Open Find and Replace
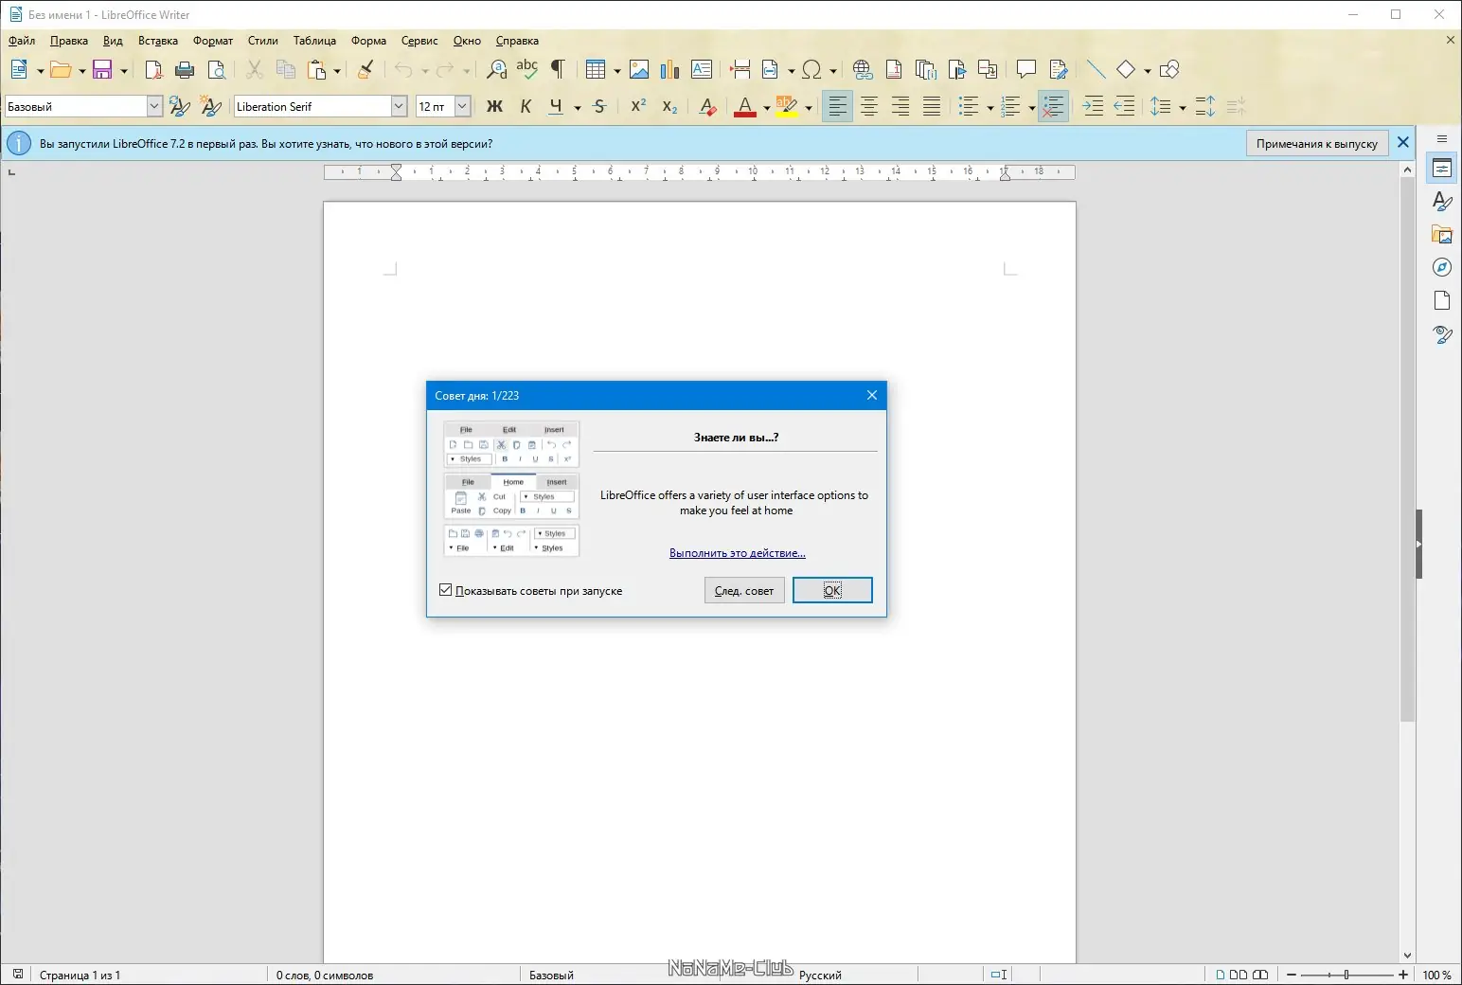Image resolution: width=1462 pixels, height=985 pixels. click(496, 69)
